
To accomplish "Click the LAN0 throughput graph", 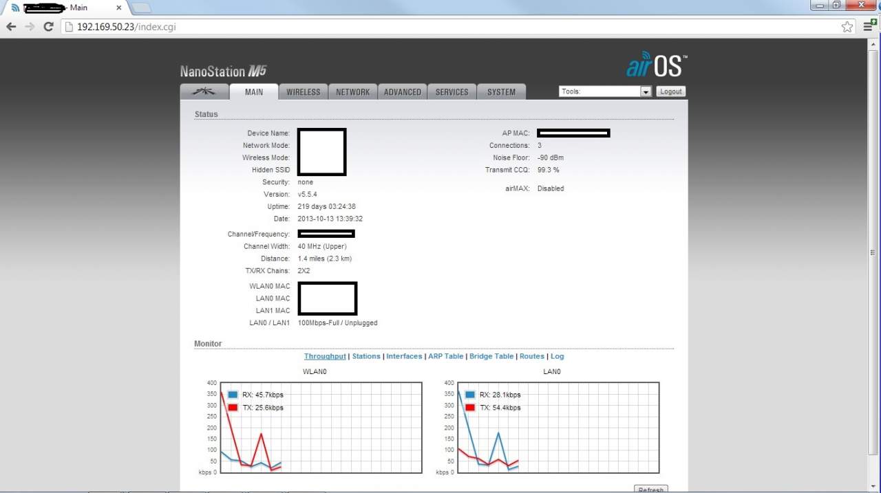I will point(558,428).
